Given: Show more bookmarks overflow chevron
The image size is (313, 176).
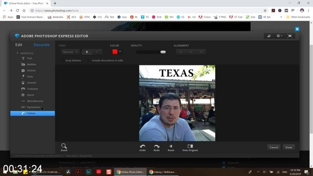Looking at the screenshot, I should [281, 17].
